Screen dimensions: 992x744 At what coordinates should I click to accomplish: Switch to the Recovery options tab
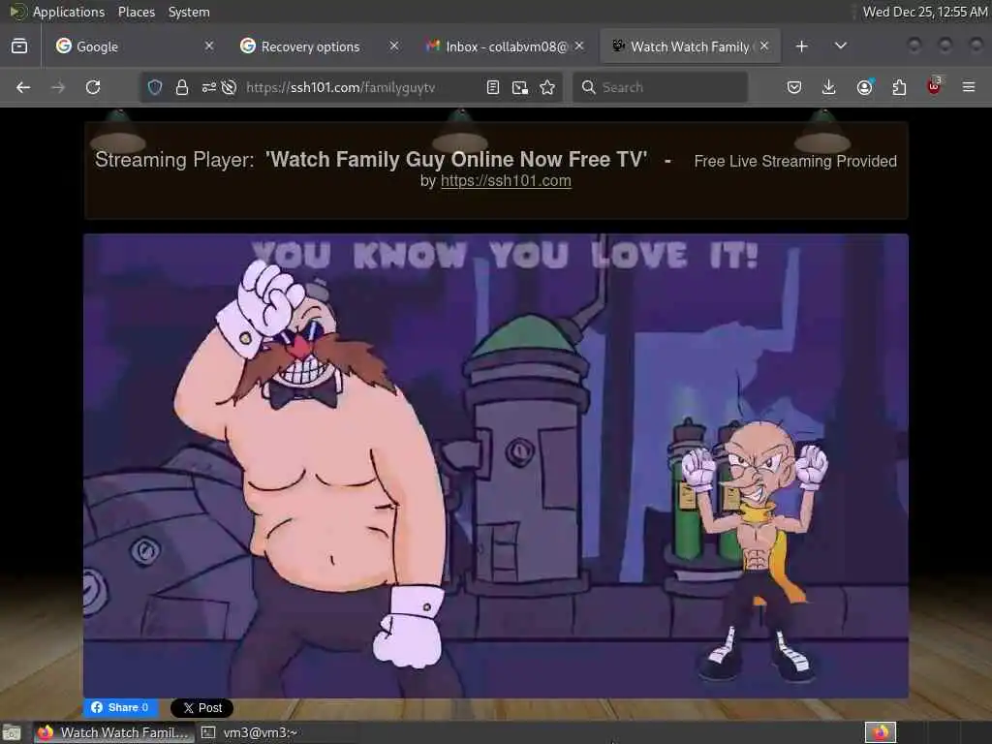(x=318, y=46)
